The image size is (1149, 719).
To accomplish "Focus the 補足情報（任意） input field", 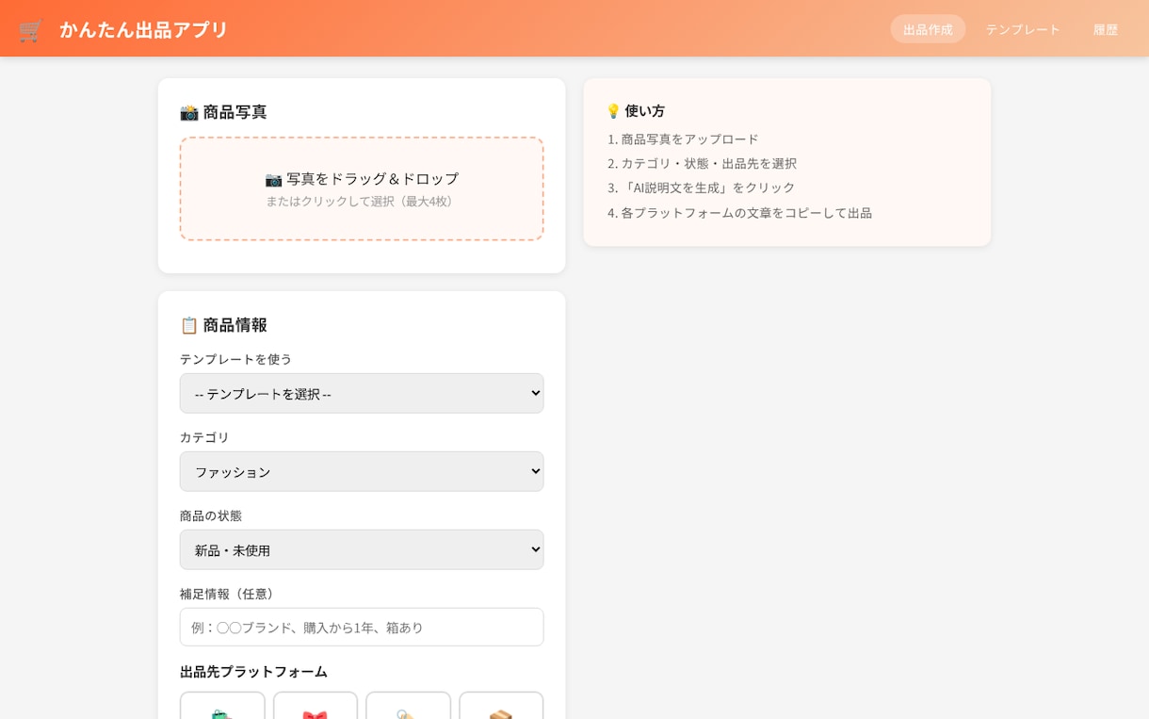I will pyautogui.click(x=362, y=627).
